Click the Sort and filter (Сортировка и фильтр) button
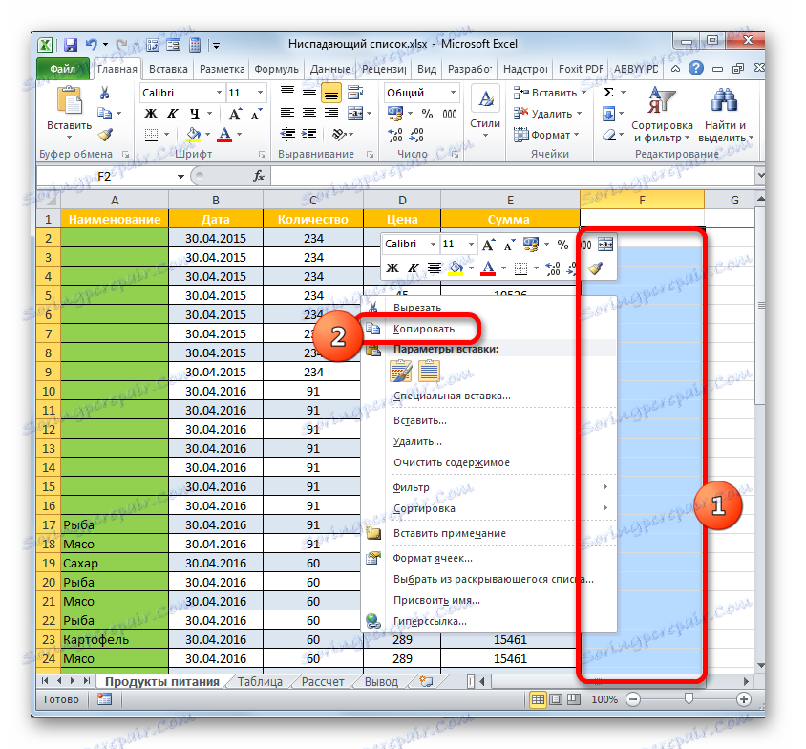The width and height of the screenshot is (806, 749). point(662,116)
